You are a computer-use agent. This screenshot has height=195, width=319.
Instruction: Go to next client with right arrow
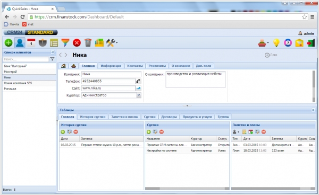(66, 55)
